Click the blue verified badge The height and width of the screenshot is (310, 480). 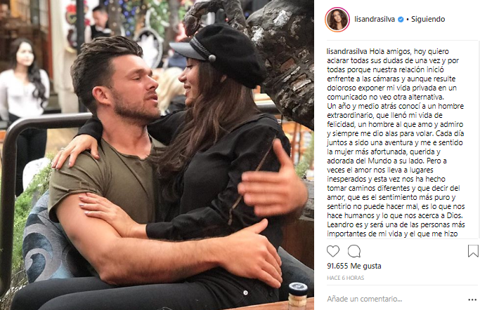(x=401, y=19)
